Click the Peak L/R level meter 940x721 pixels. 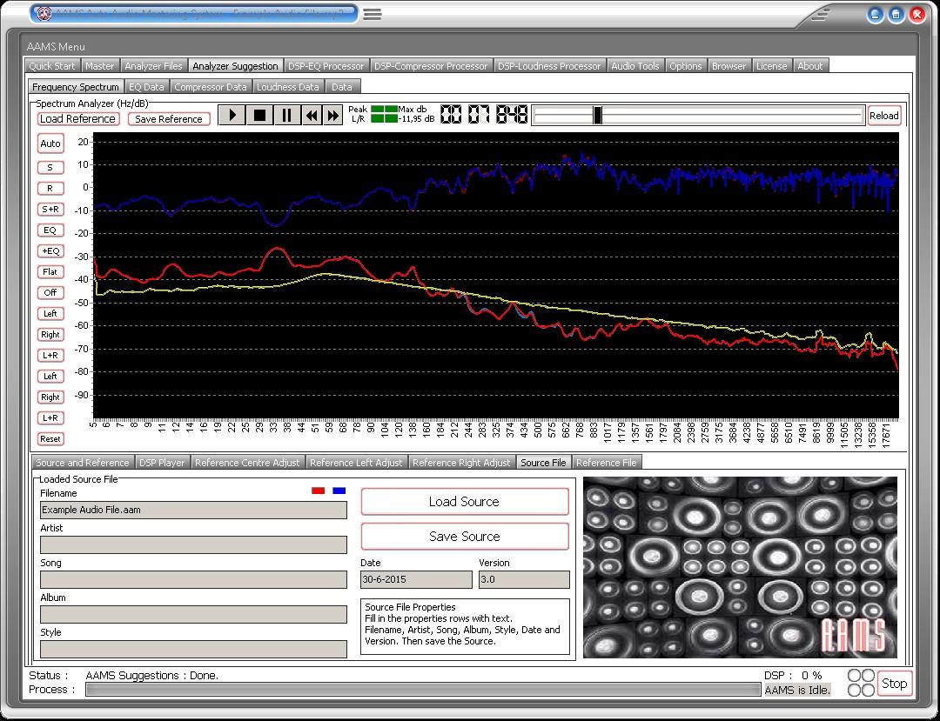pyautogui.click(x=385, y=114)
